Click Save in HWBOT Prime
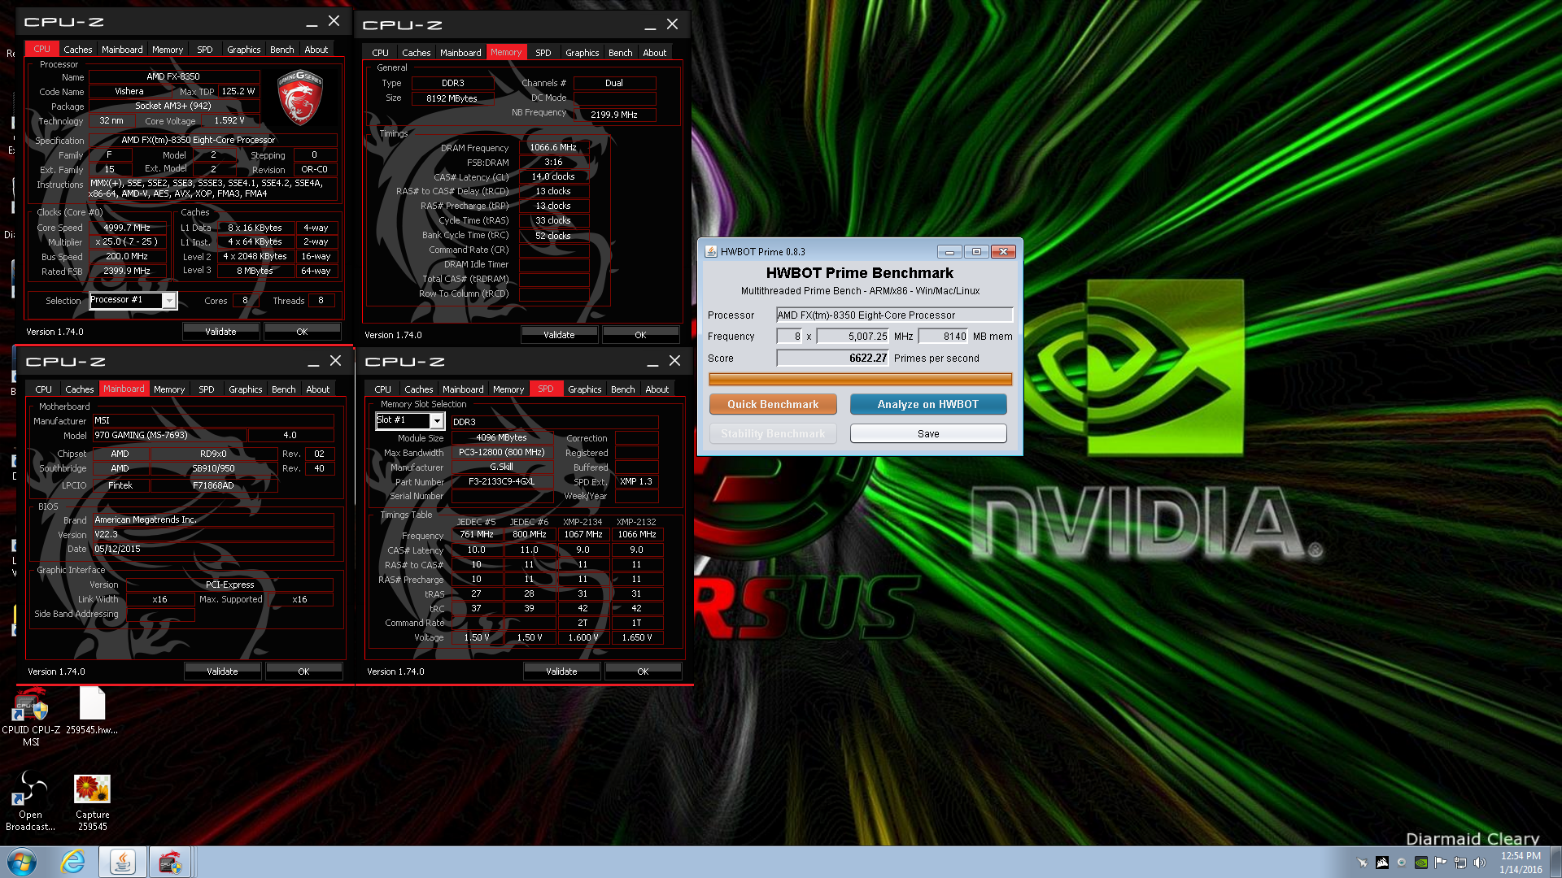1562x878 pixels. 928,433
